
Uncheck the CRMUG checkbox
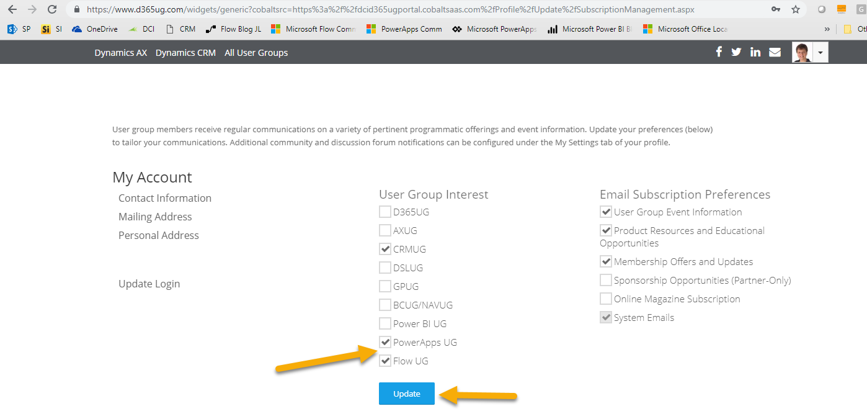[x=385, y=249]
